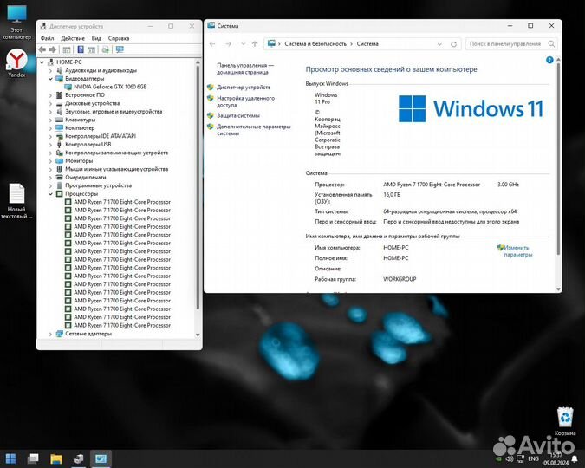Click the scan for hardware changes monitor icon
This screenshot has width=585, height=468.
click(120, 49)
